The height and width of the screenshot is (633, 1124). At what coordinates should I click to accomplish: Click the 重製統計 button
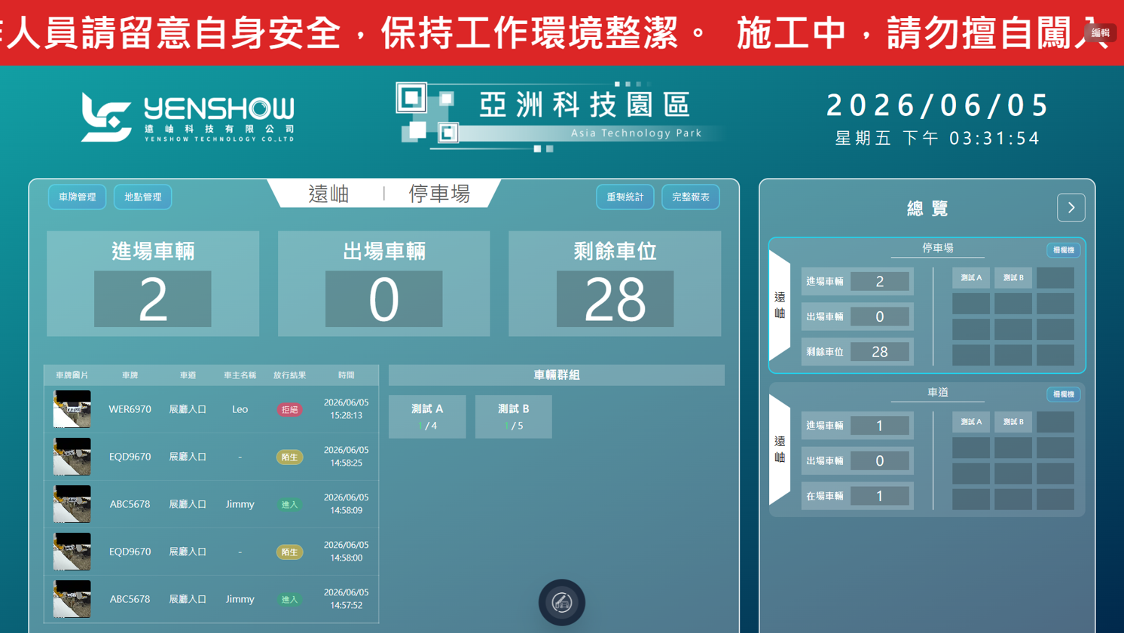[x=625, y=197]
